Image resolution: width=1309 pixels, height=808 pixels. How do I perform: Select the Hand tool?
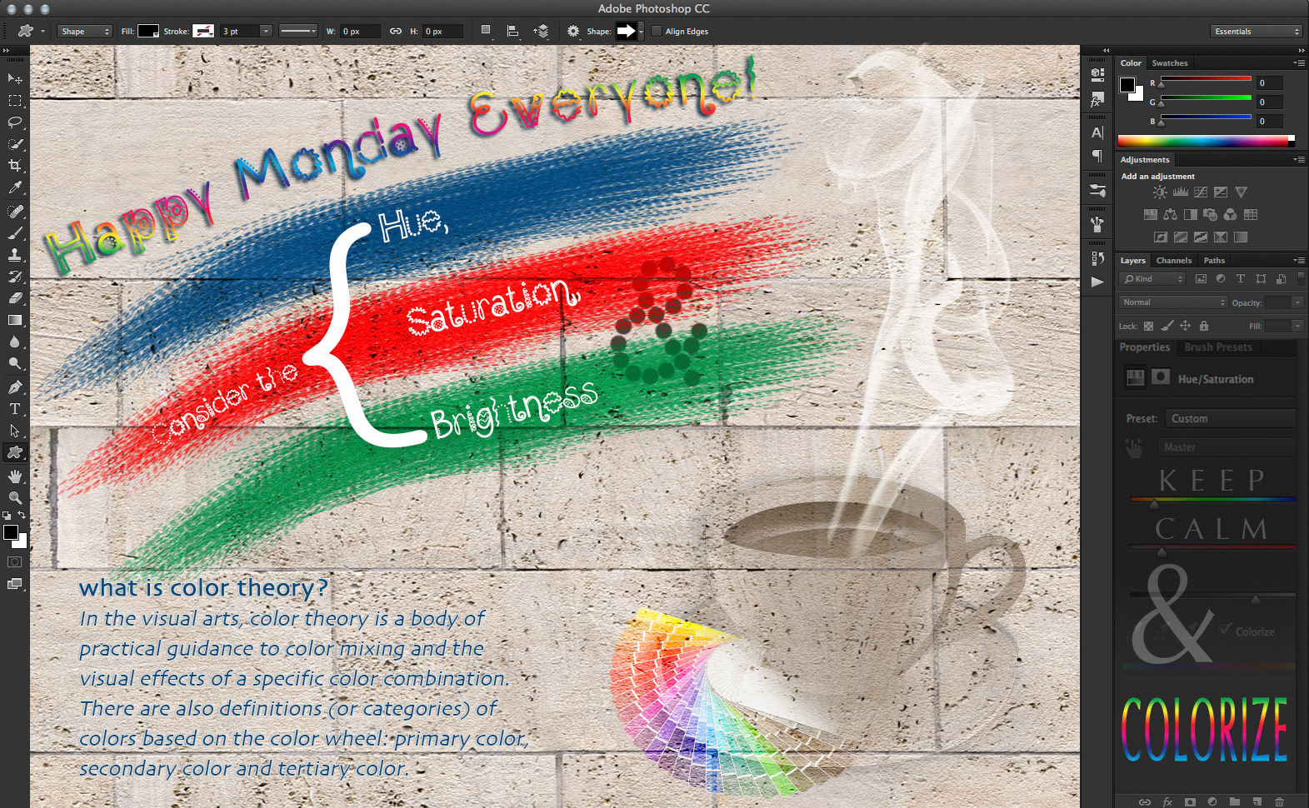point(15,476)
